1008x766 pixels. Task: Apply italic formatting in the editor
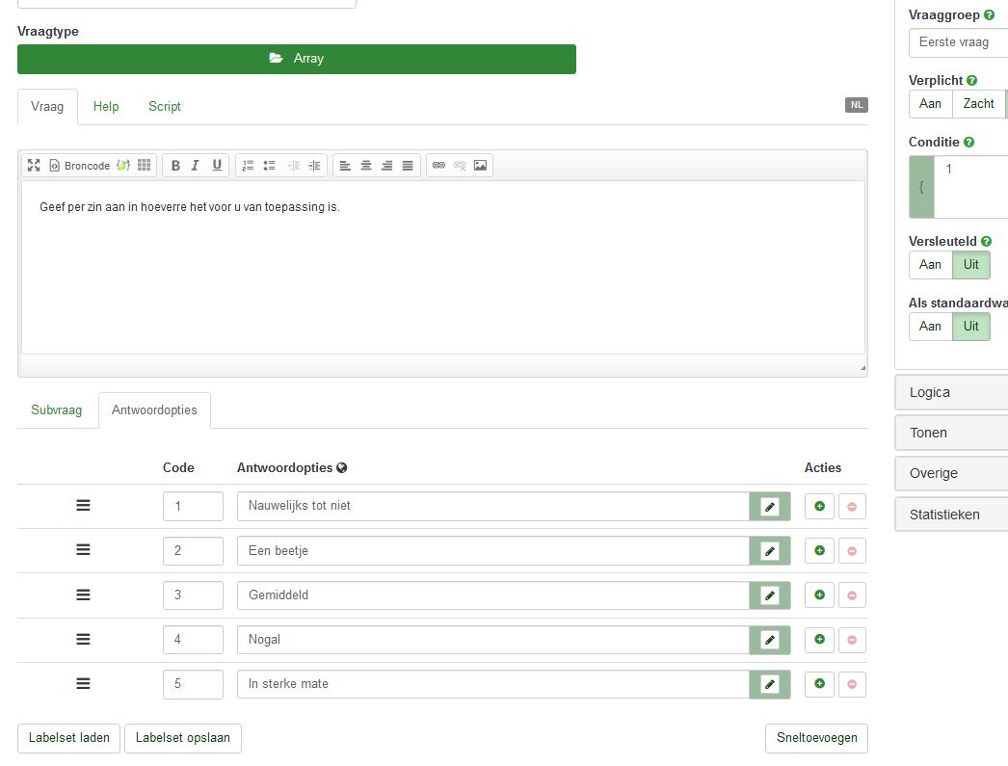click(x=196, y=166)
